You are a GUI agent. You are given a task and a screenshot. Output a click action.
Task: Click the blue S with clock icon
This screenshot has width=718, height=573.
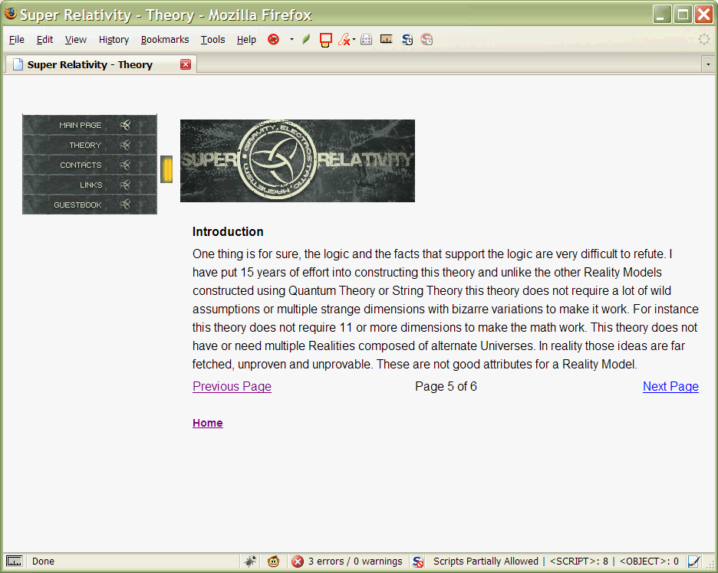(x=407, y=40)
